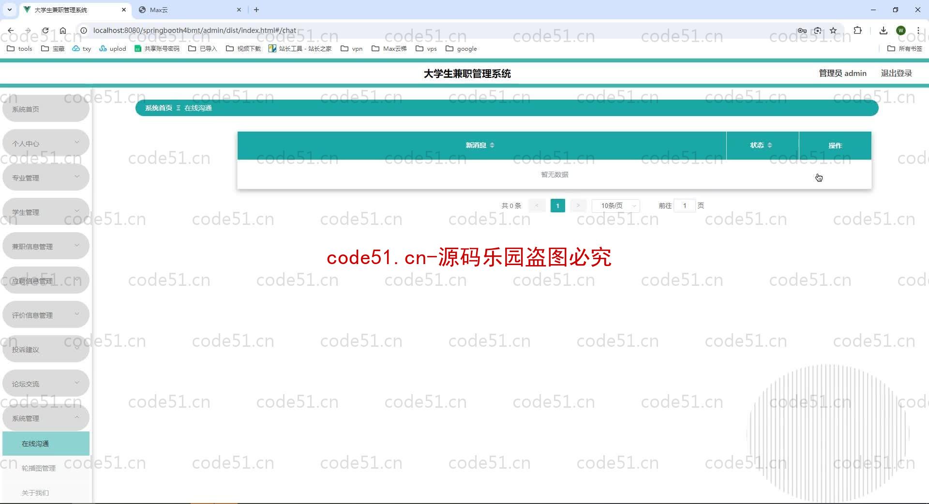Screen dimensions: 929x504
Task: Open the tools bookmark folder
Action: pos(20,48)
